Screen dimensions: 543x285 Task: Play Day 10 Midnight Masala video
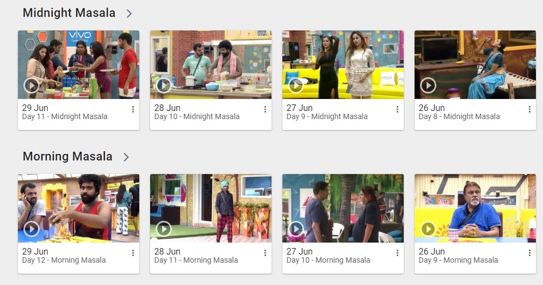(164, 85)
